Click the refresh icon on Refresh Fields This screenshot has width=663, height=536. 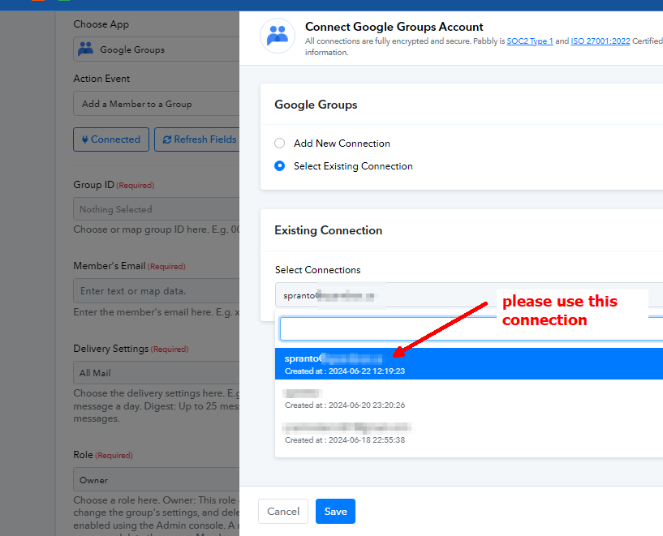167,139
